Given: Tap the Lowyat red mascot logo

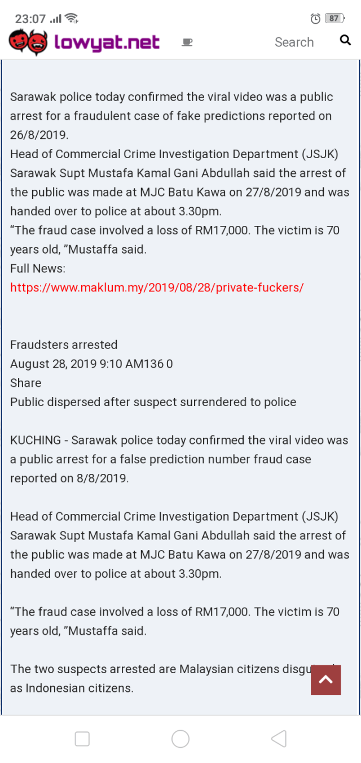Looking at the screenshot, I should pos(28,42).
